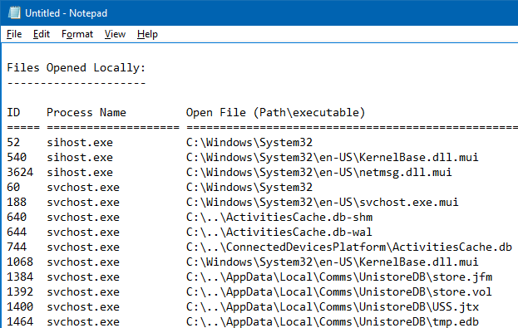Click C:\Windows\System32 path in row 60
Viewport: 518px width, 328px height.
click(x=249, y=188)
